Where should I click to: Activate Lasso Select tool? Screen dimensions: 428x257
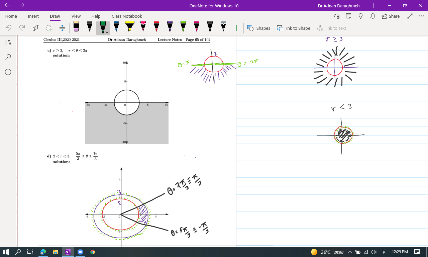(49, 28)
